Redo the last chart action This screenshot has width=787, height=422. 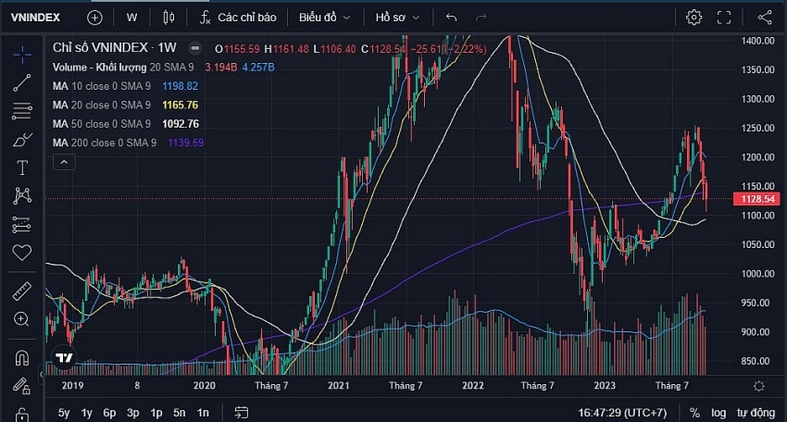pos(481,18)
